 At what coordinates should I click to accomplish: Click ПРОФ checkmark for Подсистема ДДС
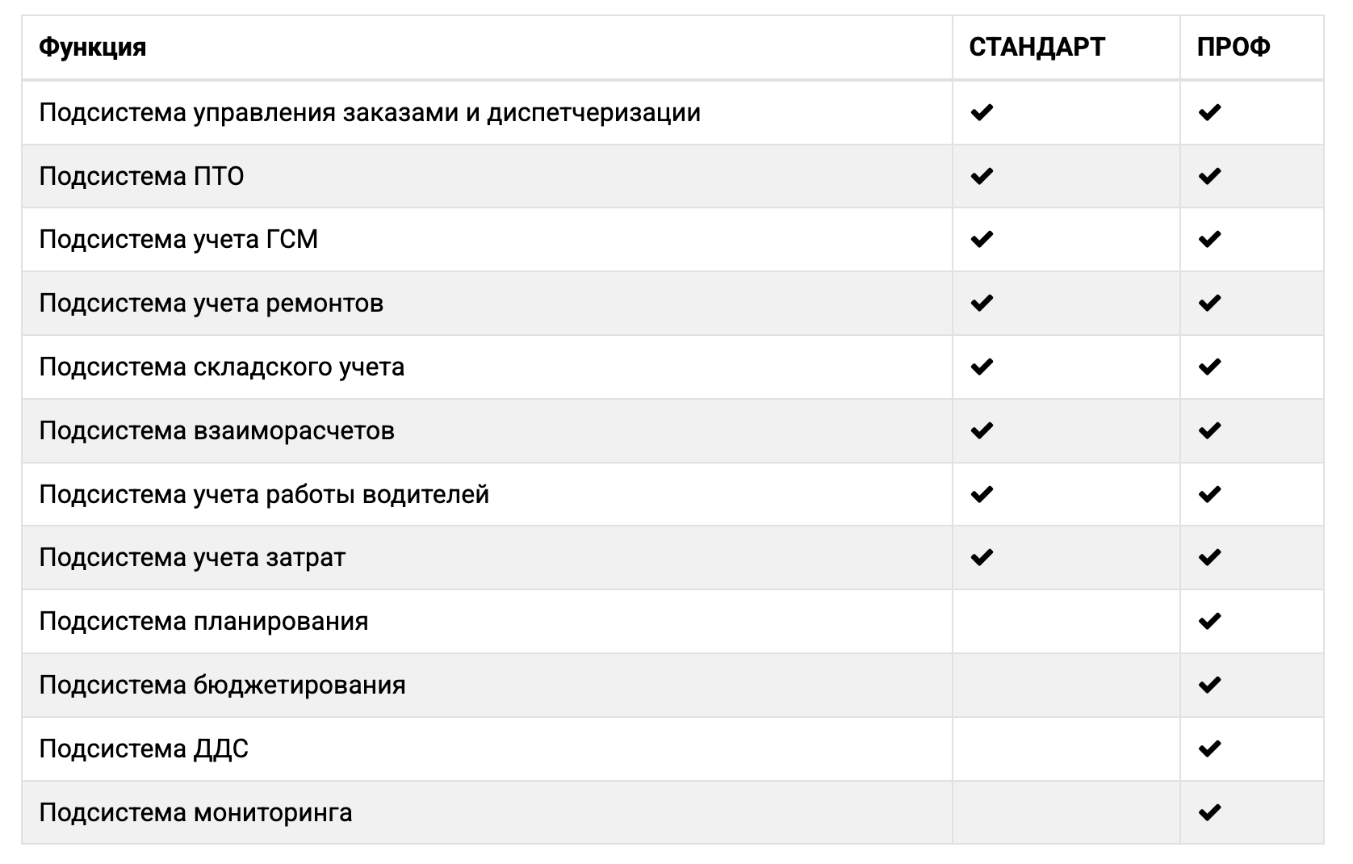1209,749
